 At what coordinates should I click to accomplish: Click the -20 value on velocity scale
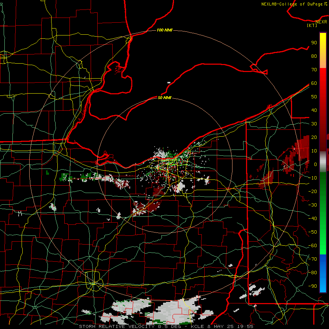[x=313, y=192]
